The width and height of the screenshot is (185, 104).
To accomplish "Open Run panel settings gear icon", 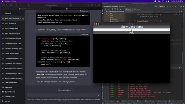I will click(179, 68).
